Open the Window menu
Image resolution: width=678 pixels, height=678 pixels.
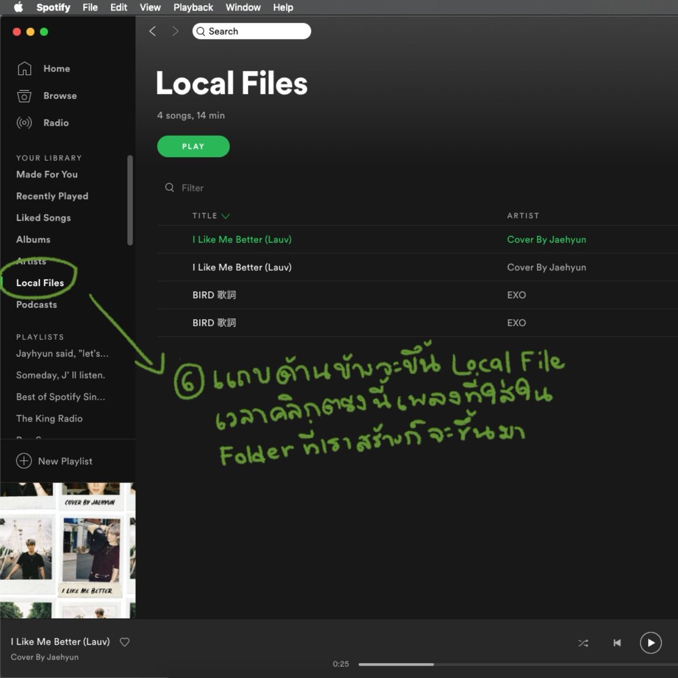coord(243,7)
